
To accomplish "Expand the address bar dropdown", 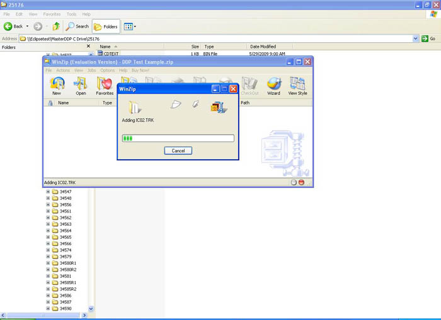I will click(415, 39).
